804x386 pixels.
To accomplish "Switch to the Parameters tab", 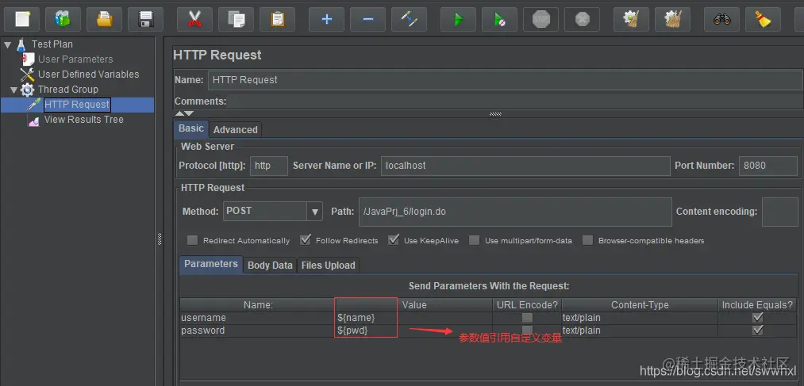I will pos(211,264).
